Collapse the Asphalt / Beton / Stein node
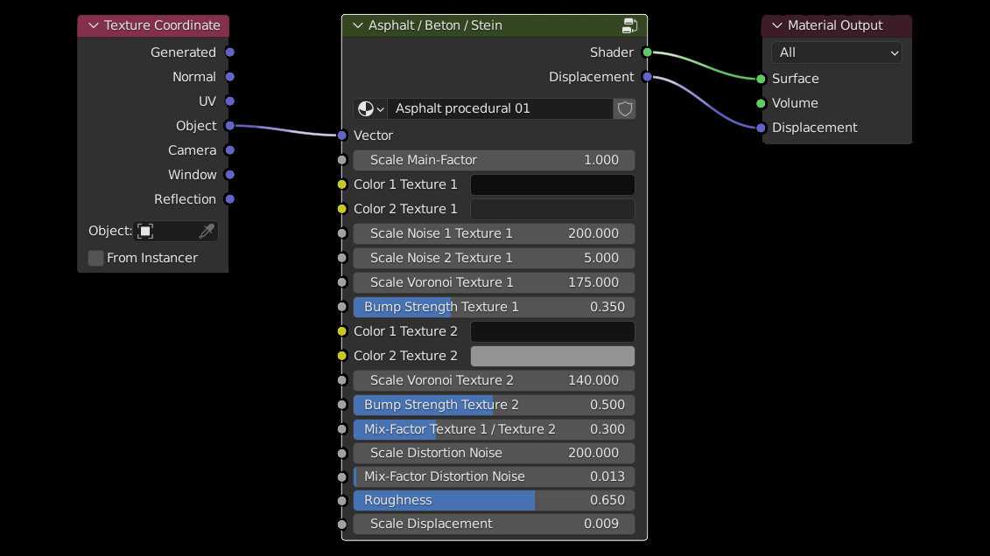 [x=356, y=25]
